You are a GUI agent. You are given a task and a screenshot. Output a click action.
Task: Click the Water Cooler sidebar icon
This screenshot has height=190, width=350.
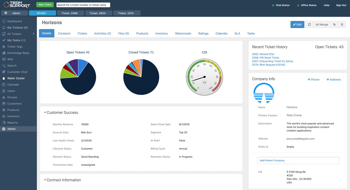(x=3, y=78)
